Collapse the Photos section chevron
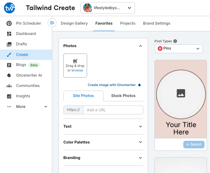The image size is (210, 173). pyautogui.click(x=141, y=46)
